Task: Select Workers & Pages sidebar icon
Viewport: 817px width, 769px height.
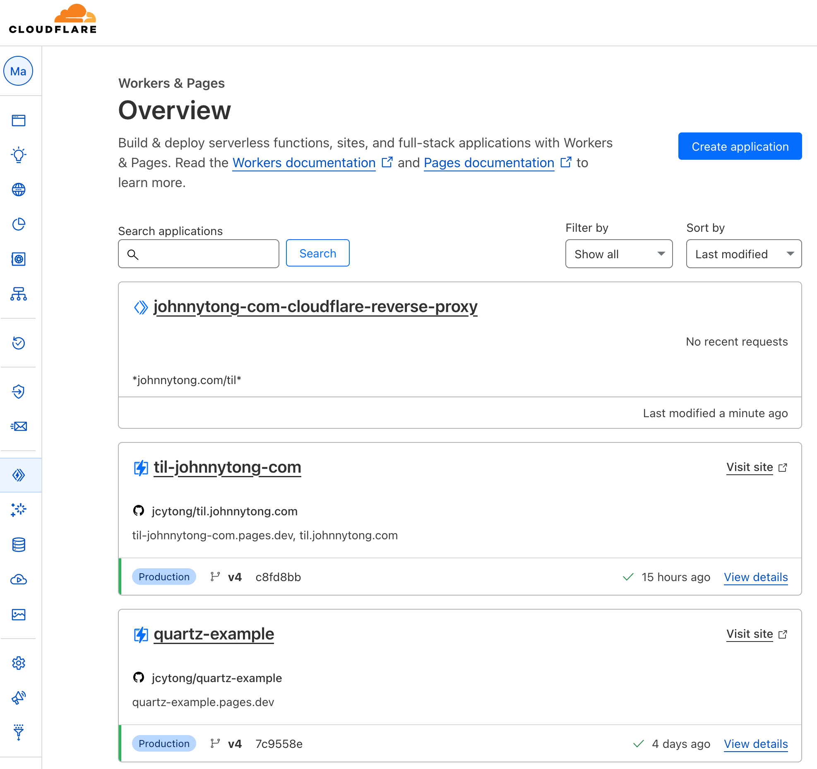Action: click(19, 475)
